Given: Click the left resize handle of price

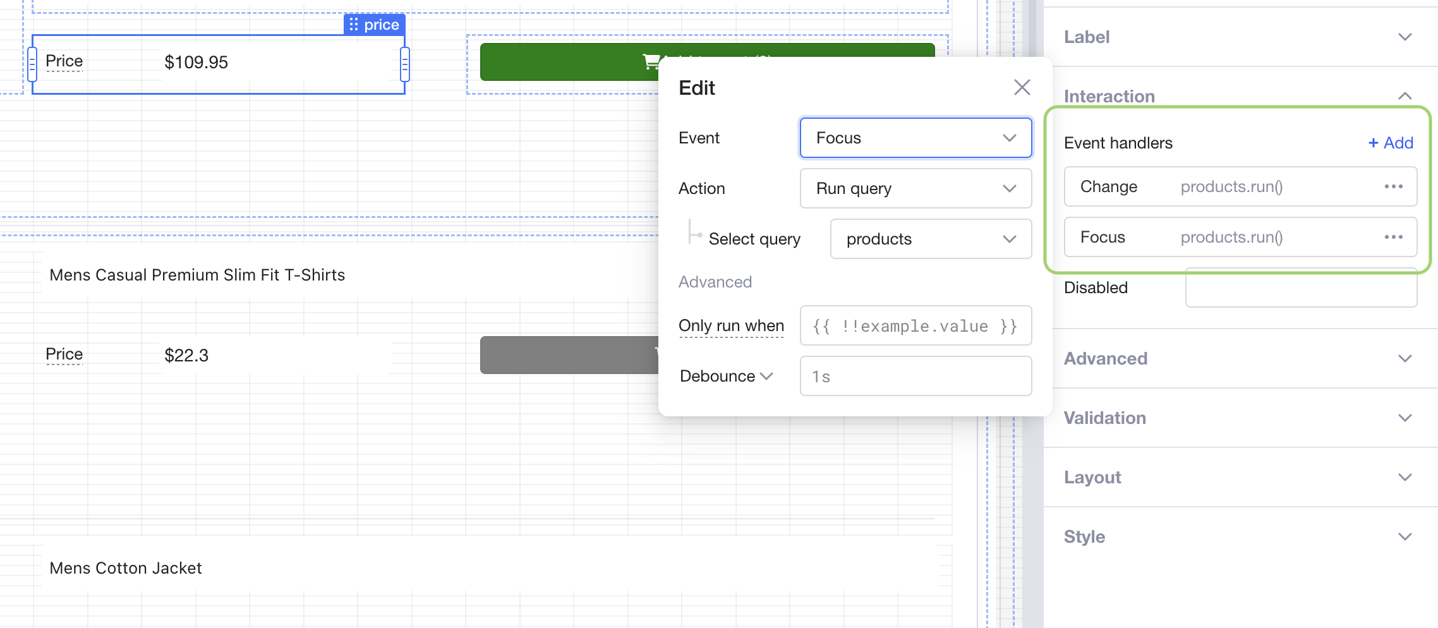Looking at the screenshot, I should pos(32,64).
